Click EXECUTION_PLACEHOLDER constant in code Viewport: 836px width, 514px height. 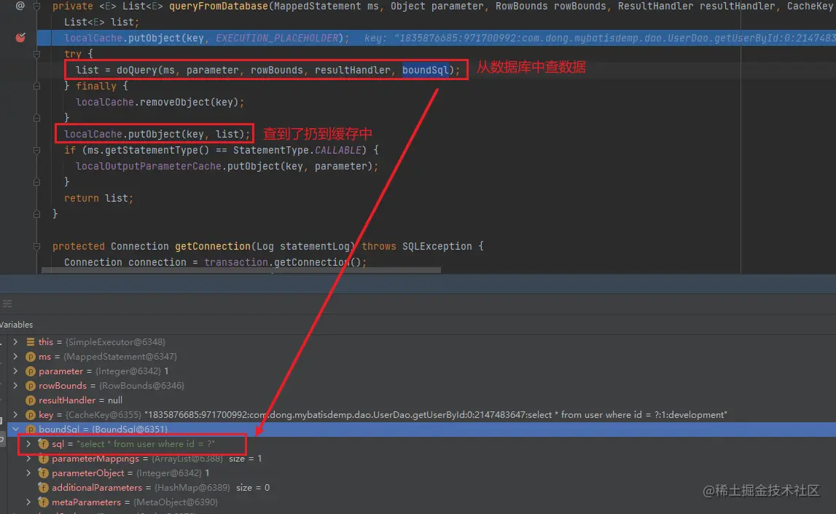[x=277, y=39]
